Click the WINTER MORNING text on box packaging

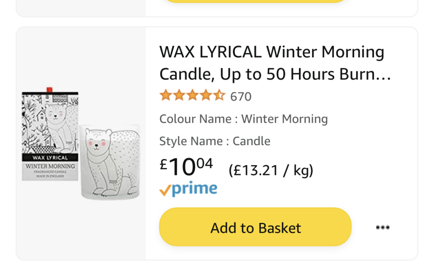point(50,166)
